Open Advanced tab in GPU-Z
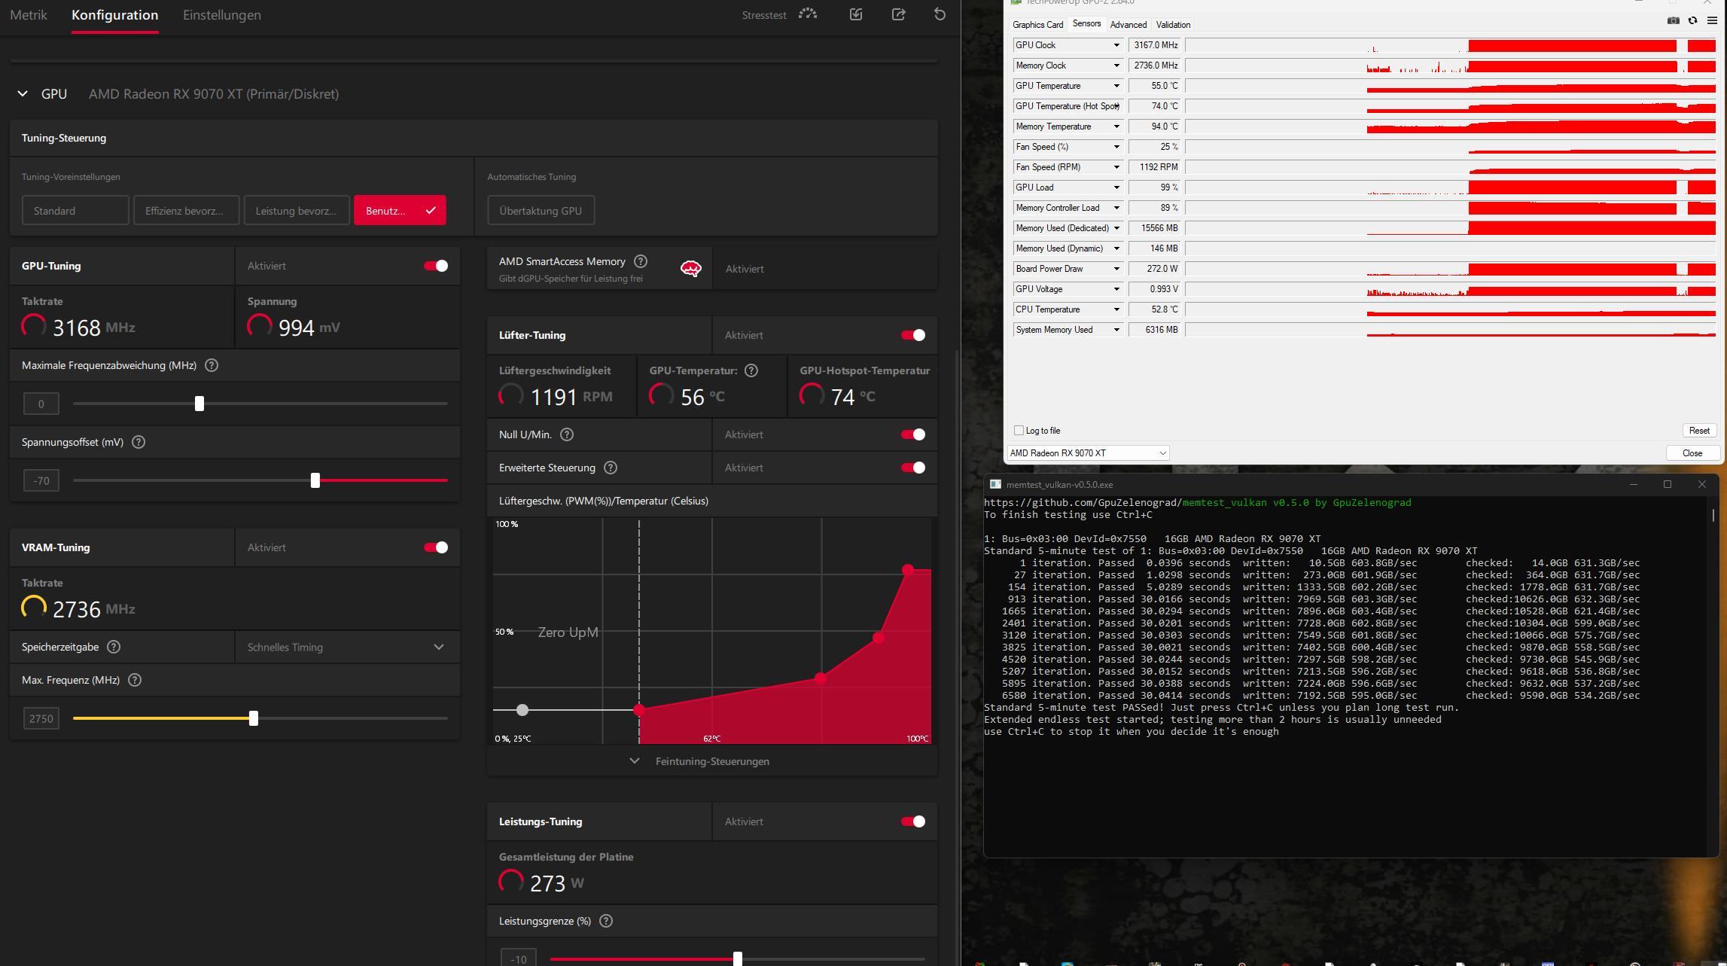Screen dimensions: 1727x966 point(1128,25)
